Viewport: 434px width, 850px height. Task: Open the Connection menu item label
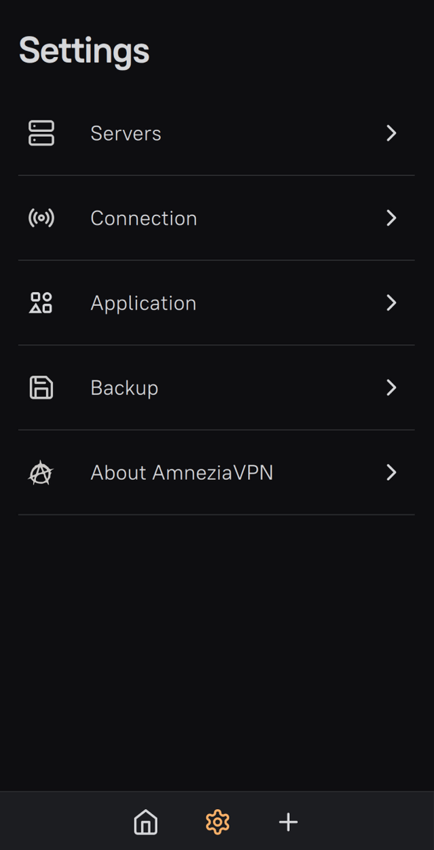(x=143, y=218)
